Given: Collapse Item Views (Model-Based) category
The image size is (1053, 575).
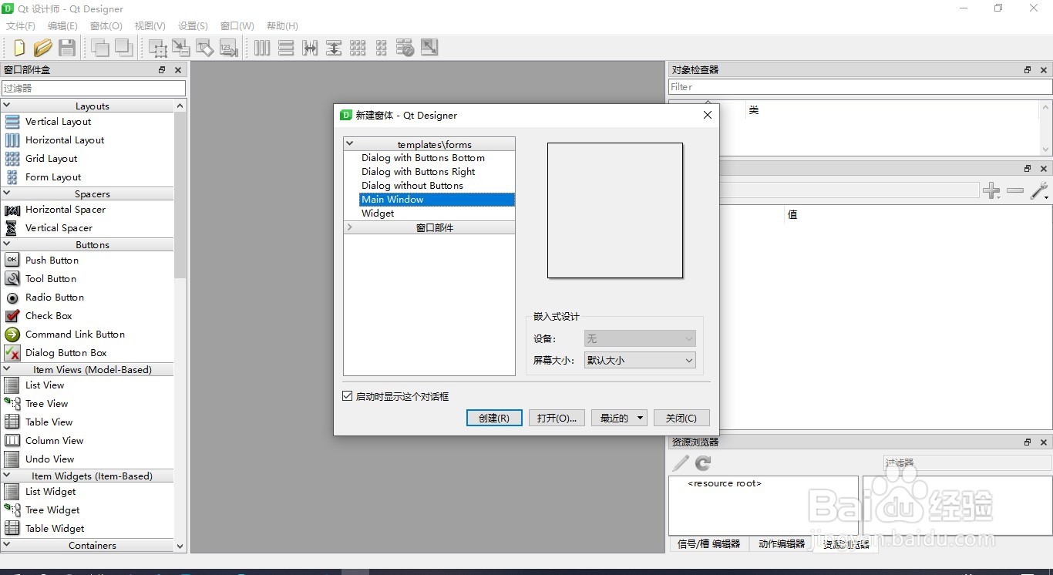Looking at the screenshot, I should (x=6, y=369).
